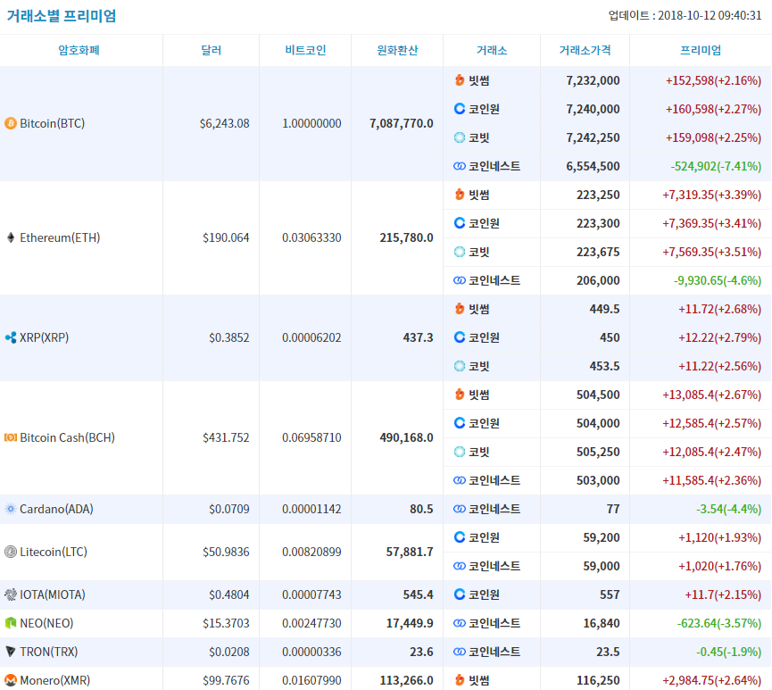Viewport: 772px width, 690px height.
Task: Click the TRON logo icon
Action: [x=11, y=652]
